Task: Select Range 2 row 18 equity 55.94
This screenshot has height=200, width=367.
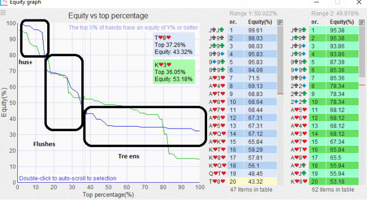Action: pos(324,166)
